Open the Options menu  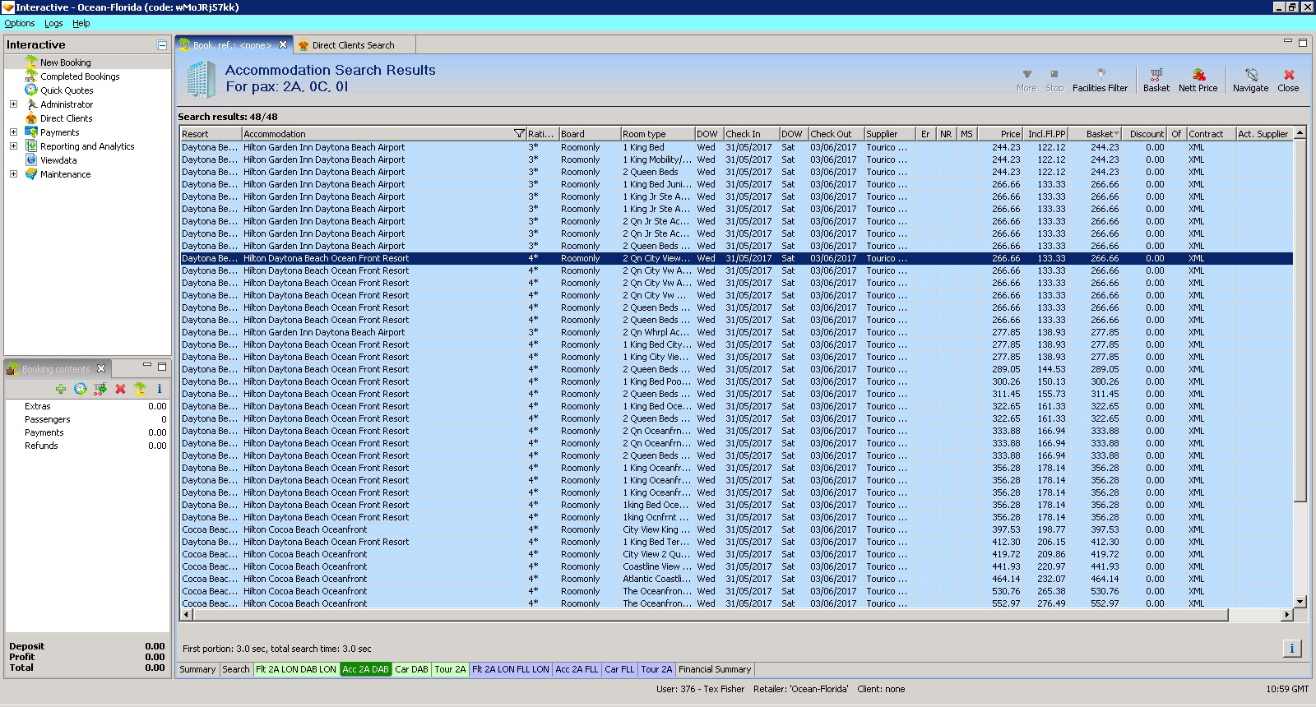[20, 23]
